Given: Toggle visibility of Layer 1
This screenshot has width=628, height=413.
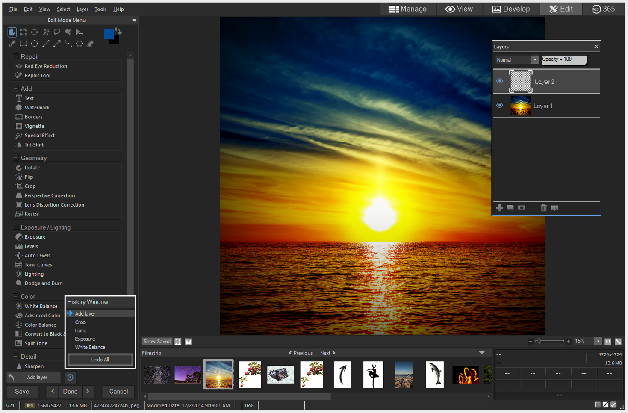Looking at the screenshot, I should tap(499, 106).
